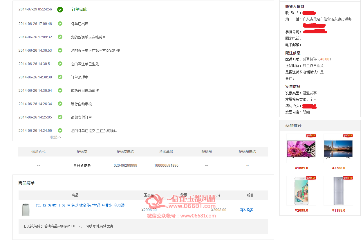
Task: Click the 操作 column header
Action: click(x=250, y=195)
